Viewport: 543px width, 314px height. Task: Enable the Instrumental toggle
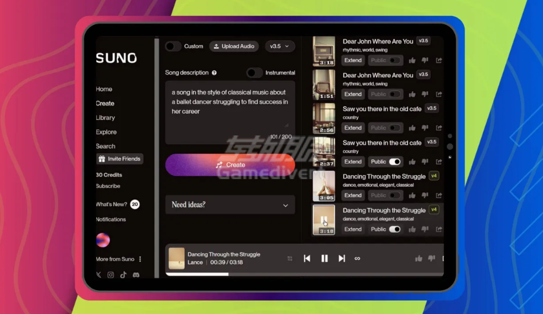(254, 73)
